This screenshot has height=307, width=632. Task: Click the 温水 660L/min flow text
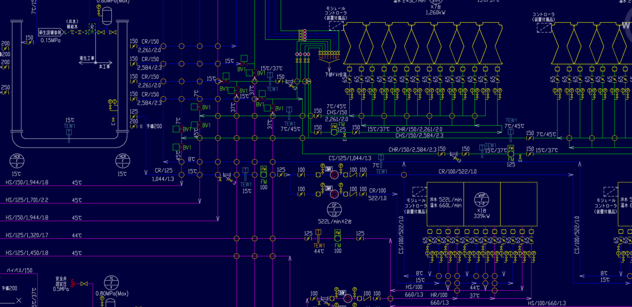[446, 206]
